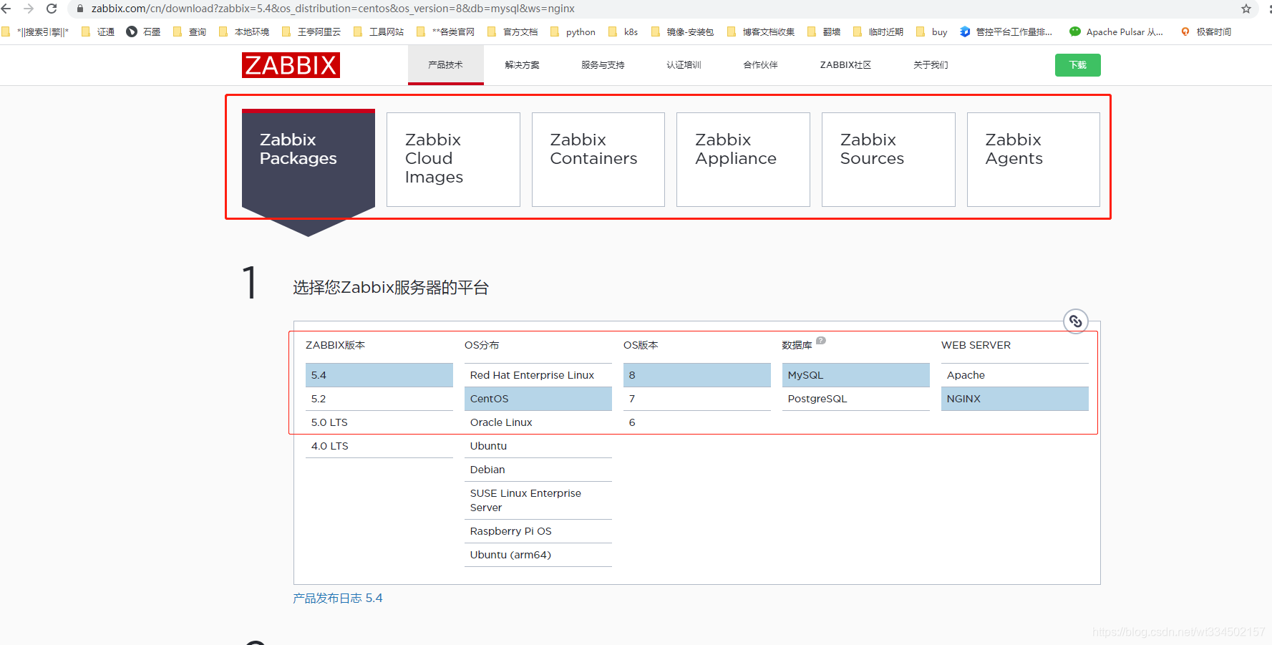Choose Zabbix version 4.0 LTS
This screenshot has width=1272, height=645.
(379, 446)
